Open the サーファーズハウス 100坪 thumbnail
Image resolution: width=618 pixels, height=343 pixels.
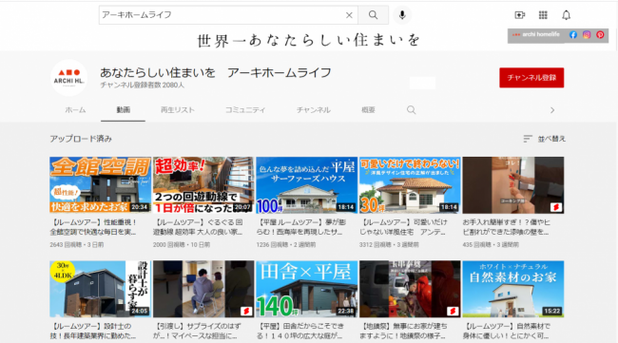click(307, 185)
